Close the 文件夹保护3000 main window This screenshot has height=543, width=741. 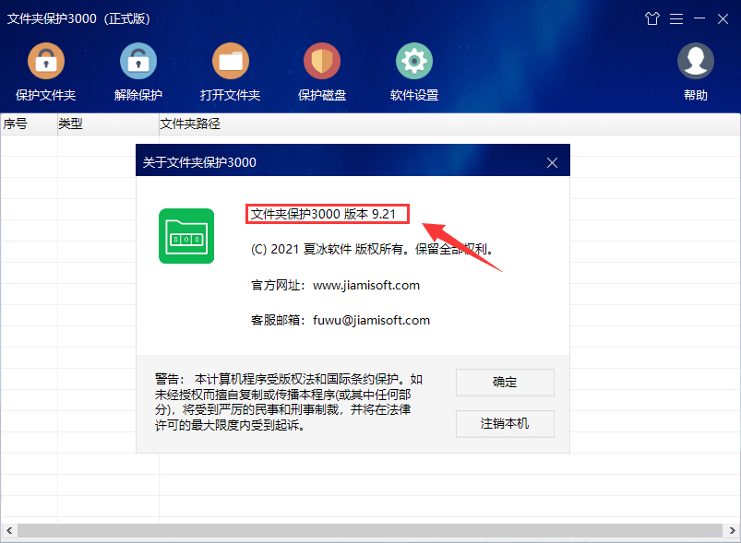pos(723,18)
